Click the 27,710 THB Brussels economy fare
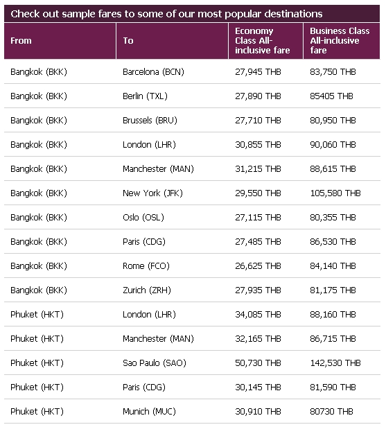Image resolution: width=386 pixels, height=427 pixels. tap(258, 121)
